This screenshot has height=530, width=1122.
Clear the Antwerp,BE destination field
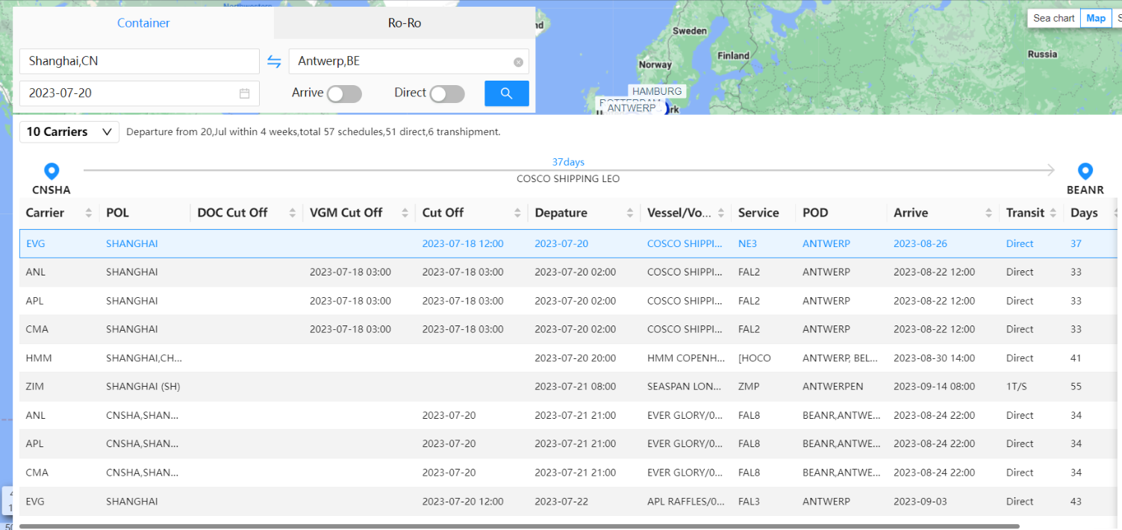[518, 62]
